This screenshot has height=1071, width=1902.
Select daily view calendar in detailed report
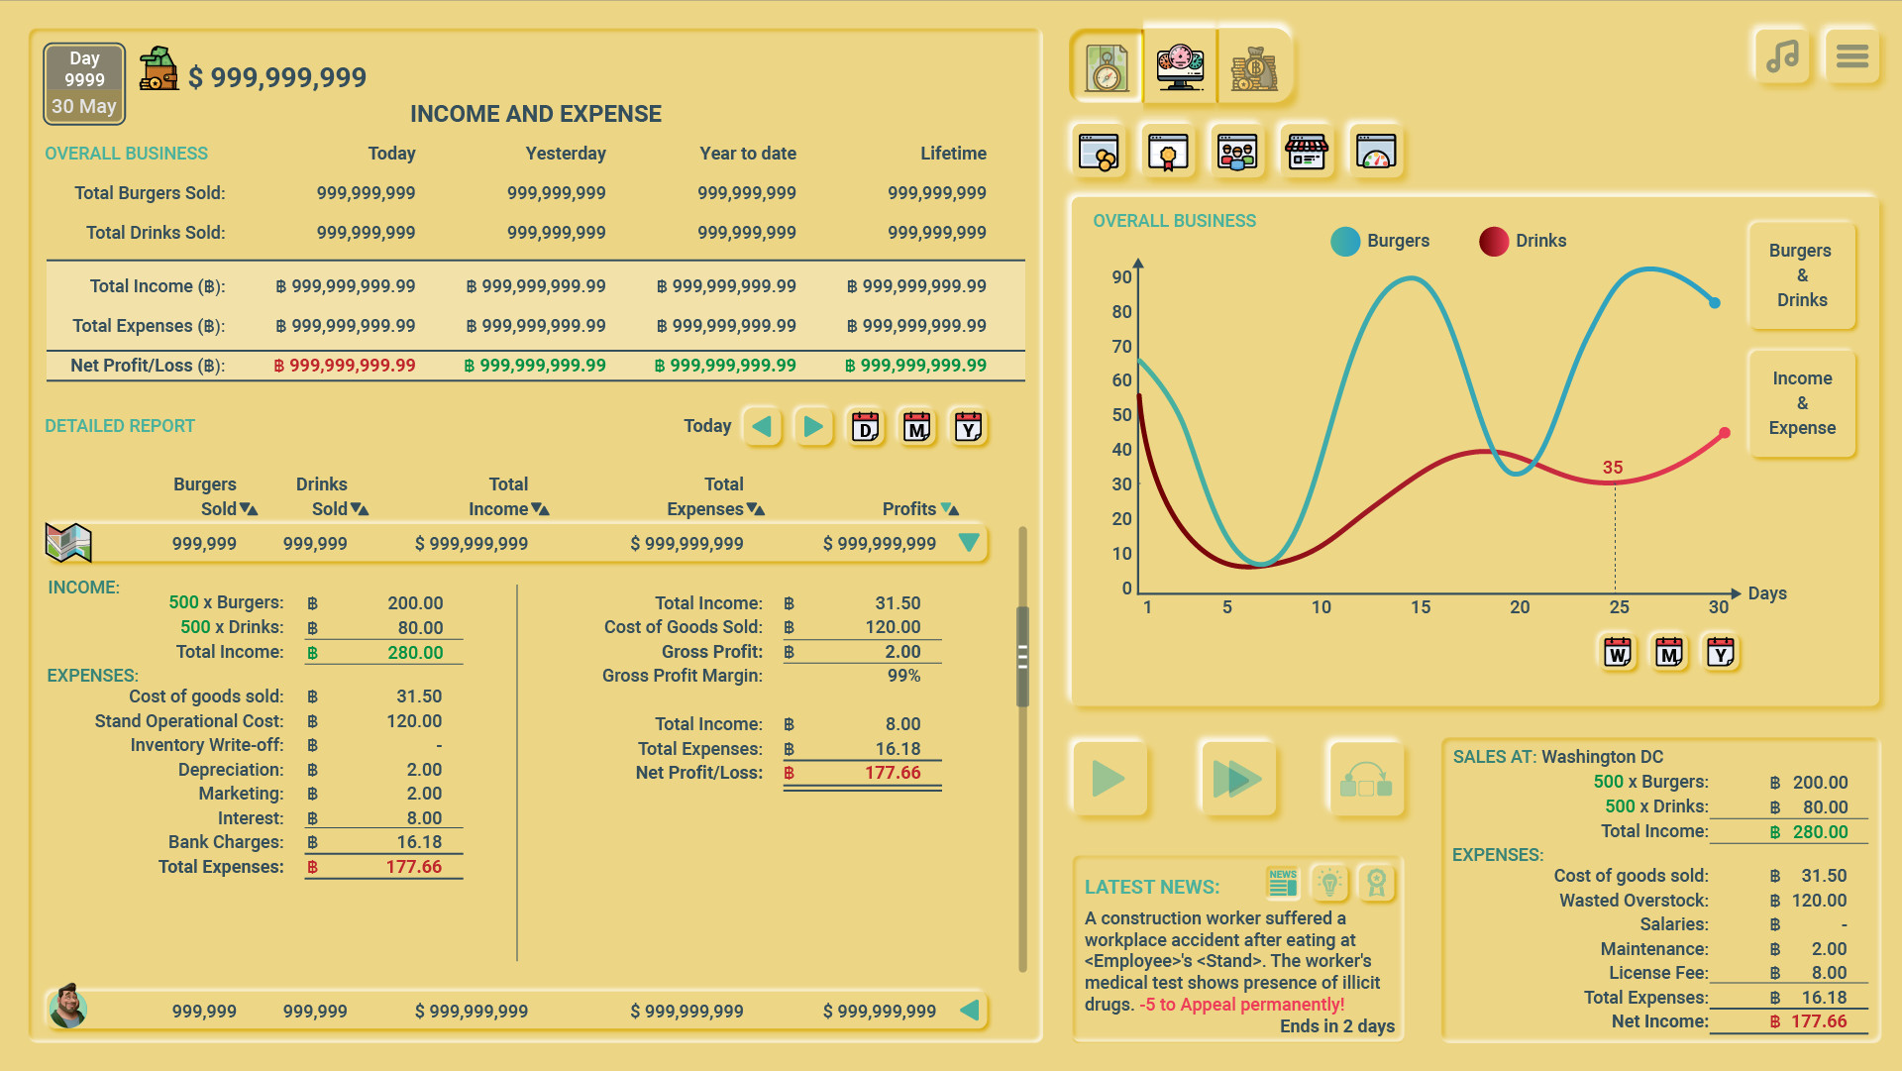(865, 427)
